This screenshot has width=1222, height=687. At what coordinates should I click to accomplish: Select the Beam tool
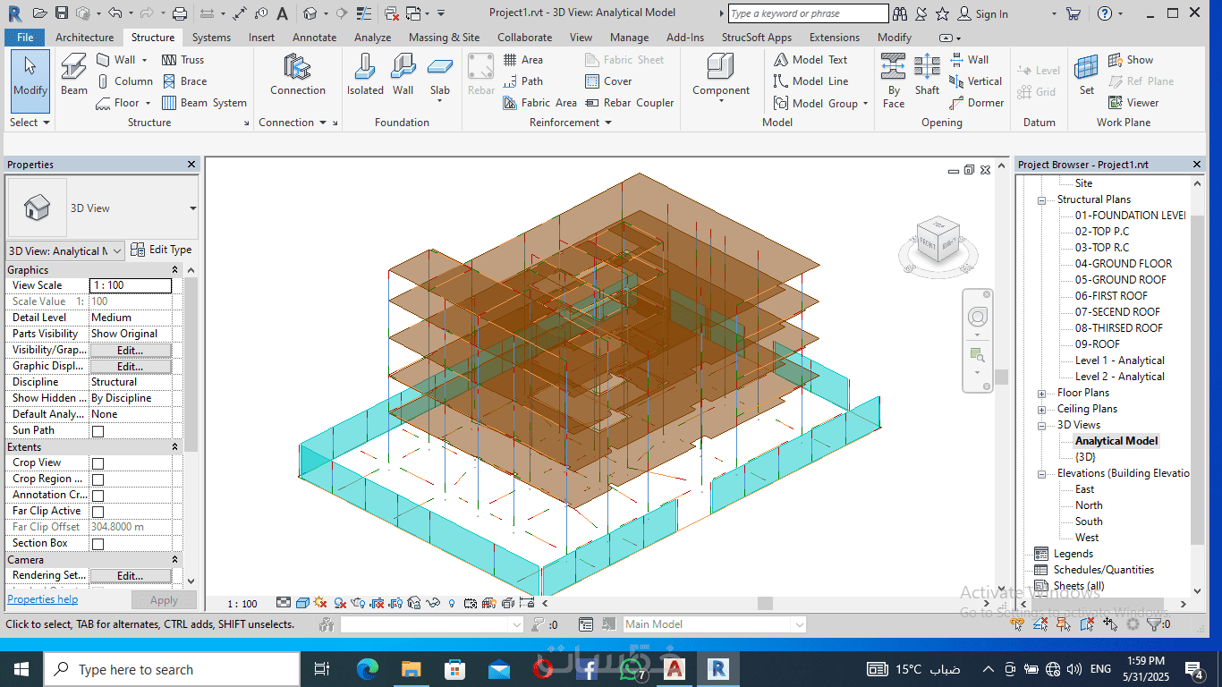coord(74,74)
